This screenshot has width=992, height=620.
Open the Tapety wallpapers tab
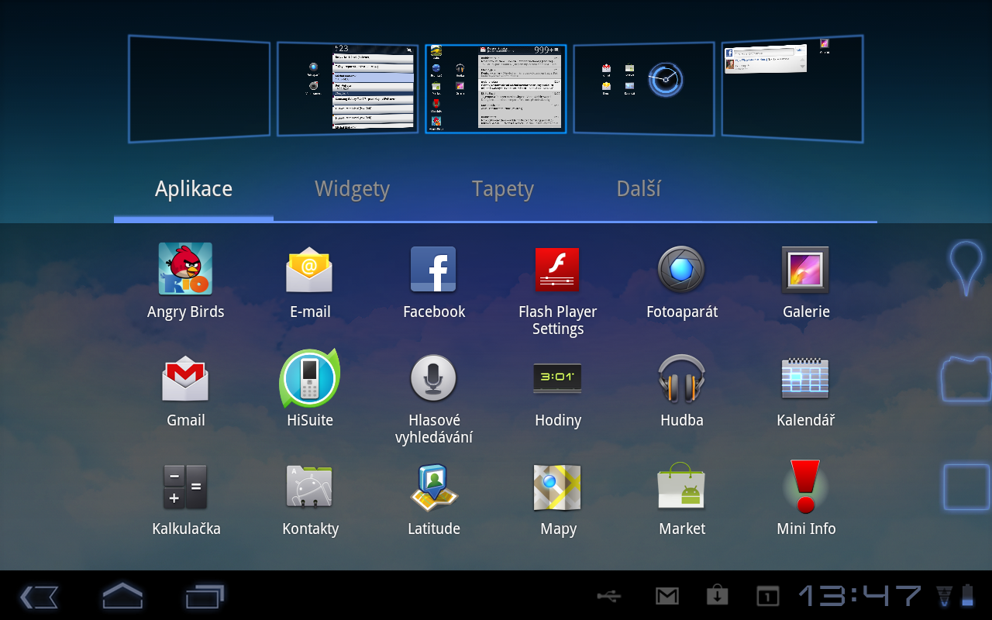(503, 188)
